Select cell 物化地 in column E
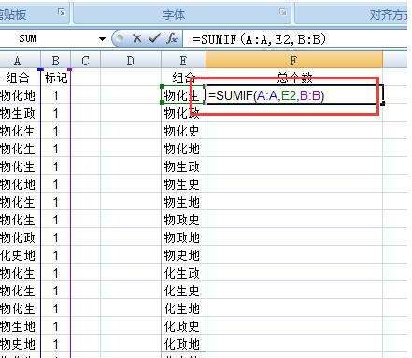The image size is (412, 358). (x=183, y=149)
